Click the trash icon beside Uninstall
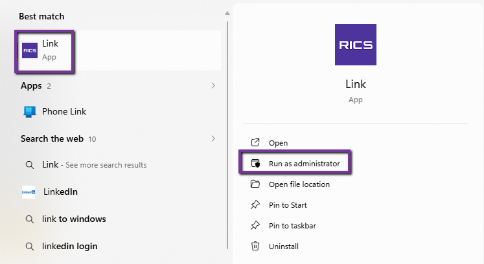The height and width of the screenshot is (264, 484). [x=255, y=246]
